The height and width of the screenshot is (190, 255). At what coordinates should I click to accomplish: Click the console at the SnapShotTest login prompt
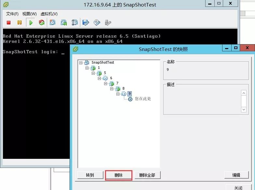tap(34, 52)
